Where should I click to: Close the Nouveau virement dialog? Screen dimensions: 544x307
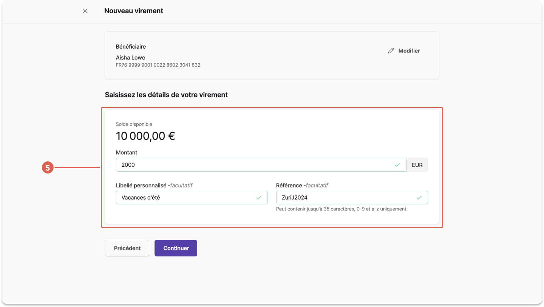[x=85, y=11]
